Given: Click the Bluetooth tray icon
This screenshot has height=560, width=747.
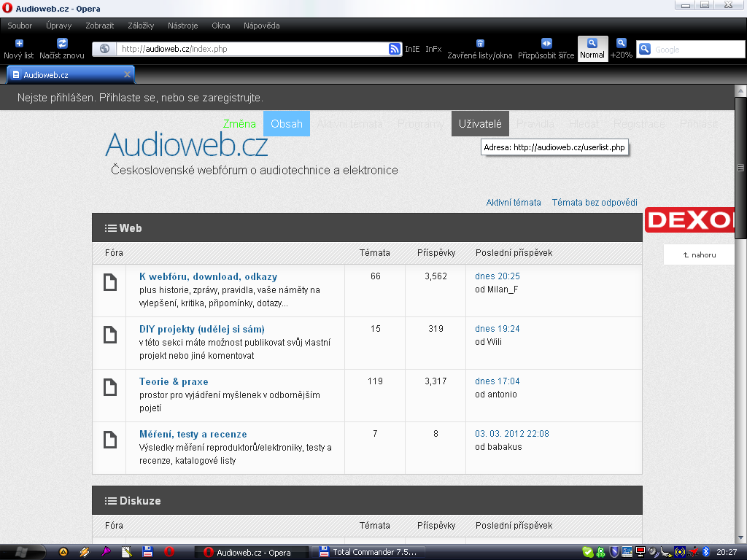Looking at the screenshot, I should (705, 552).
